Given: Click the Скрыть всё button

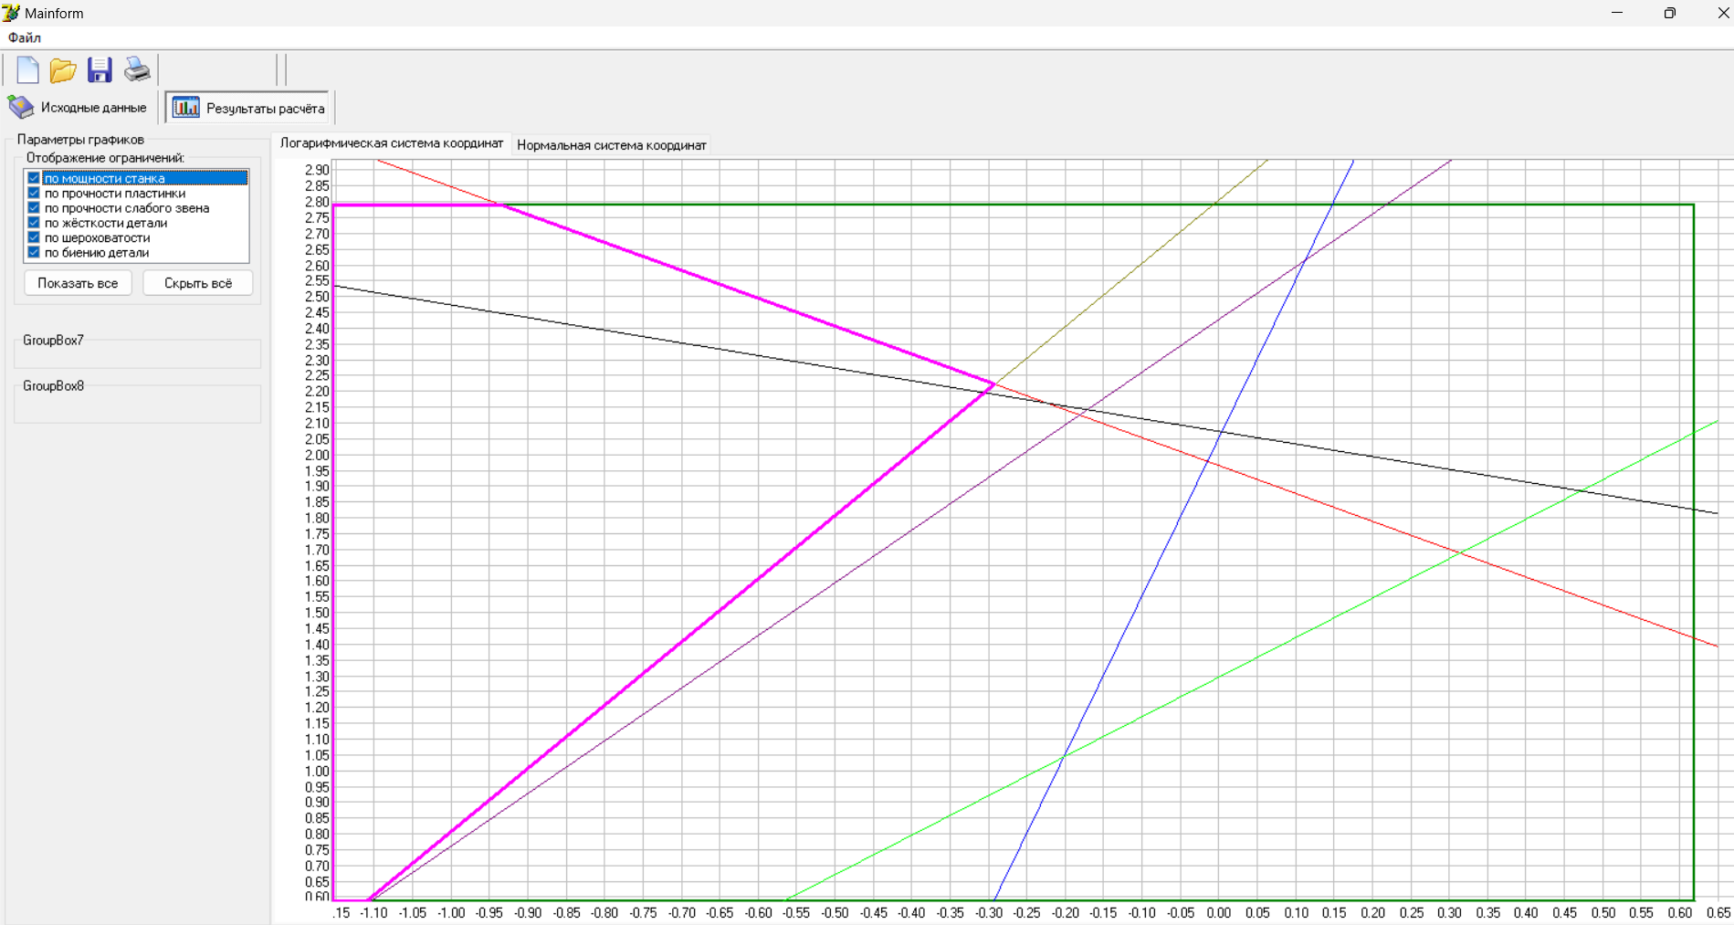Looking at the screenshot, I should tap(198, 283).
